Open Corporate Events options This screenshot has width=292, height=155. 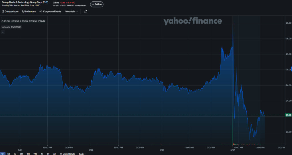tap(50, 11)
